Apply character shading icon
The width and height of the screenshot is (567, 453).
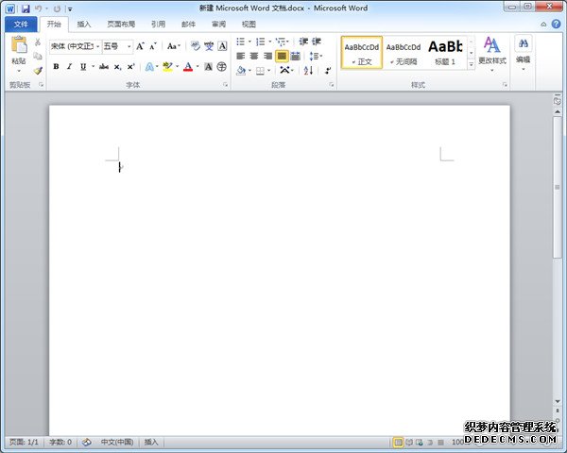coord(208,67)
